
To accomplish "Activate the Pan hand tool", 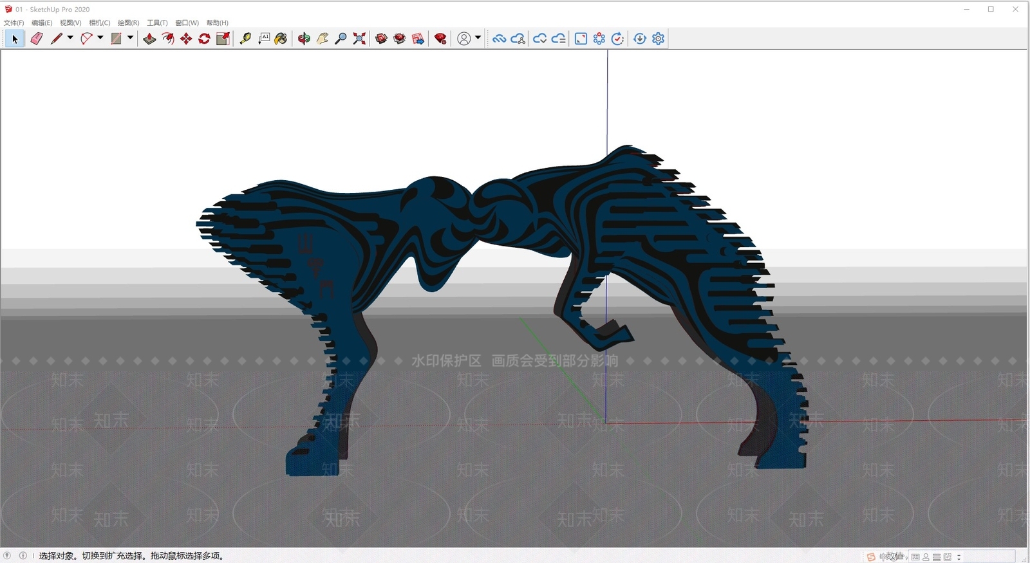I will (323, 39).
